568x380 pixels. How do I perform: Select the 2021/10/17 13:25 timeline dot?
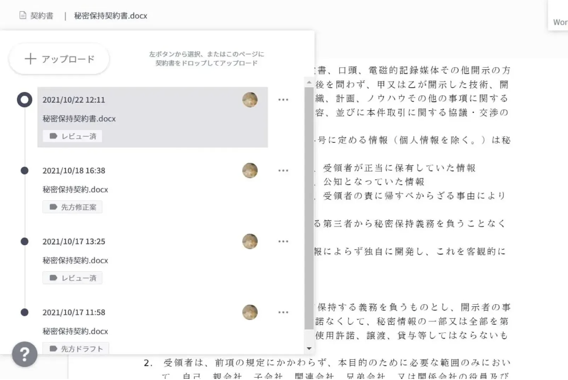(25, 241)
